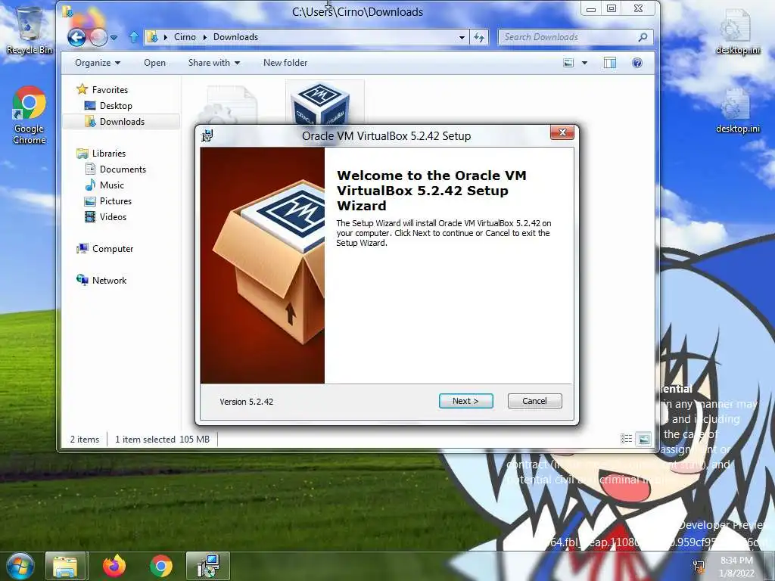
Task: Launch Chrome from the taskbar
Action: pos(161,566)
